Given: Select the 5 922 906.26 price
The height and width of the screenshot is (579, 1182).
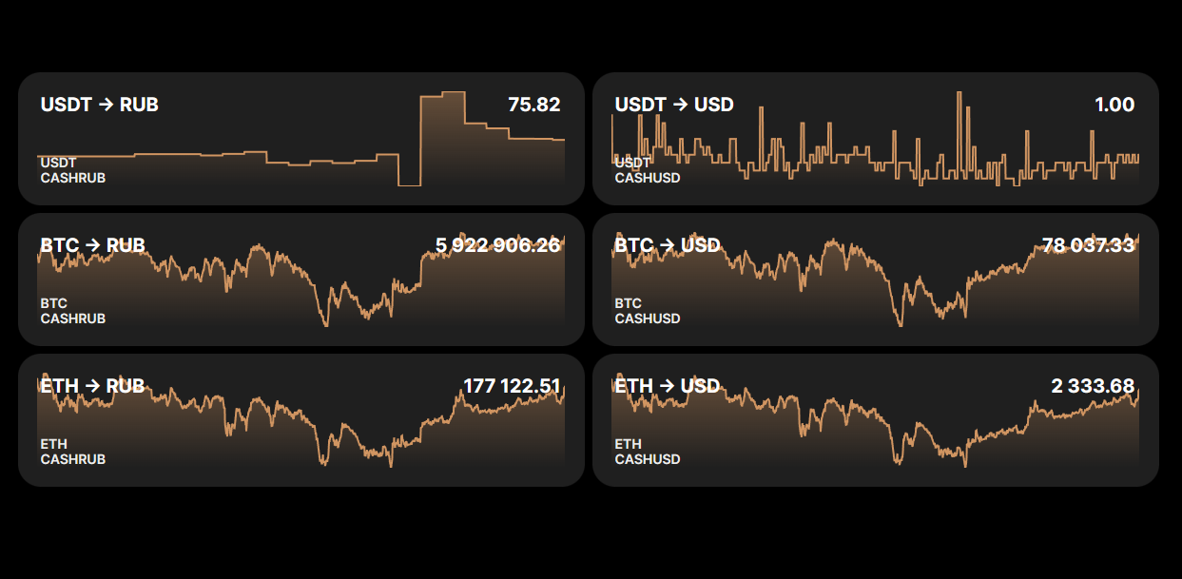Looking at the screenshot, I should tap(498, 245).
